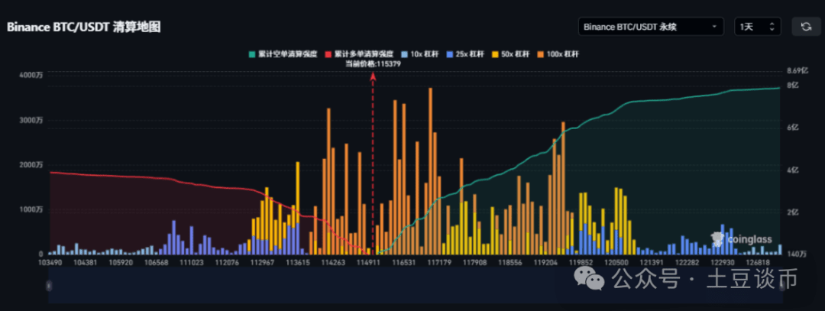Image resolution: width=825 pixels, height=311 pixels.
Task: Click the 111023 price axis label
Action: tap(191, 262)
